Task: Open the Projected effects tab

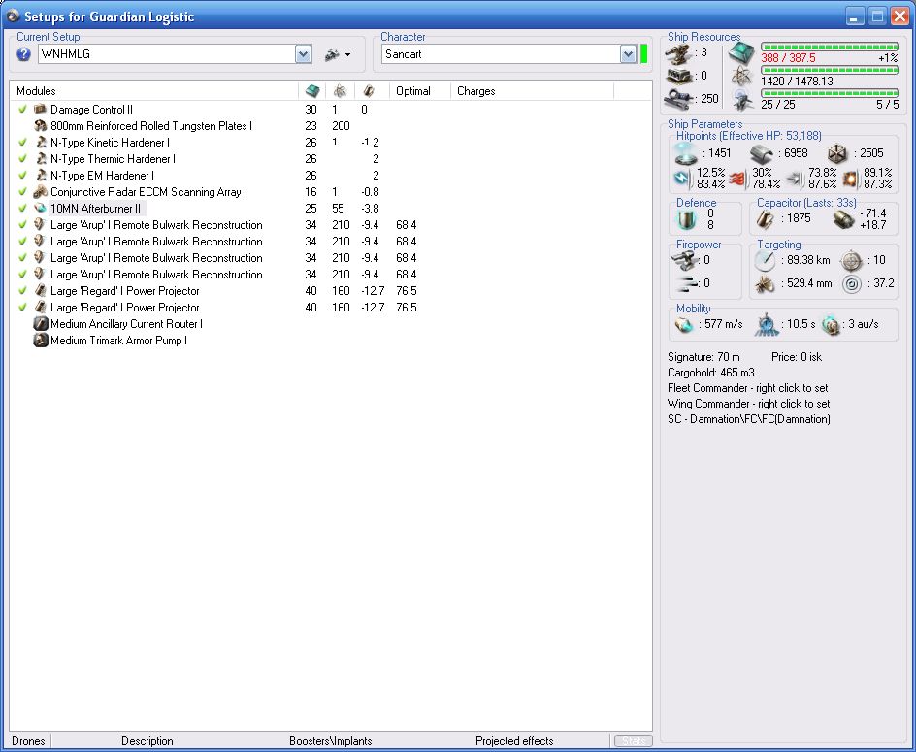Action: [x=514, y=741]
